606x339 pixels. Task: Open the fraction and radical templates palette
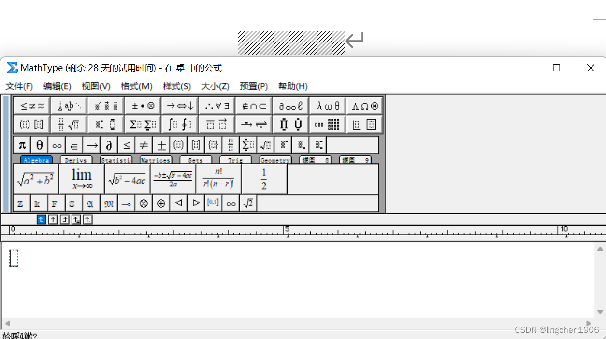(x=69, y=125)
